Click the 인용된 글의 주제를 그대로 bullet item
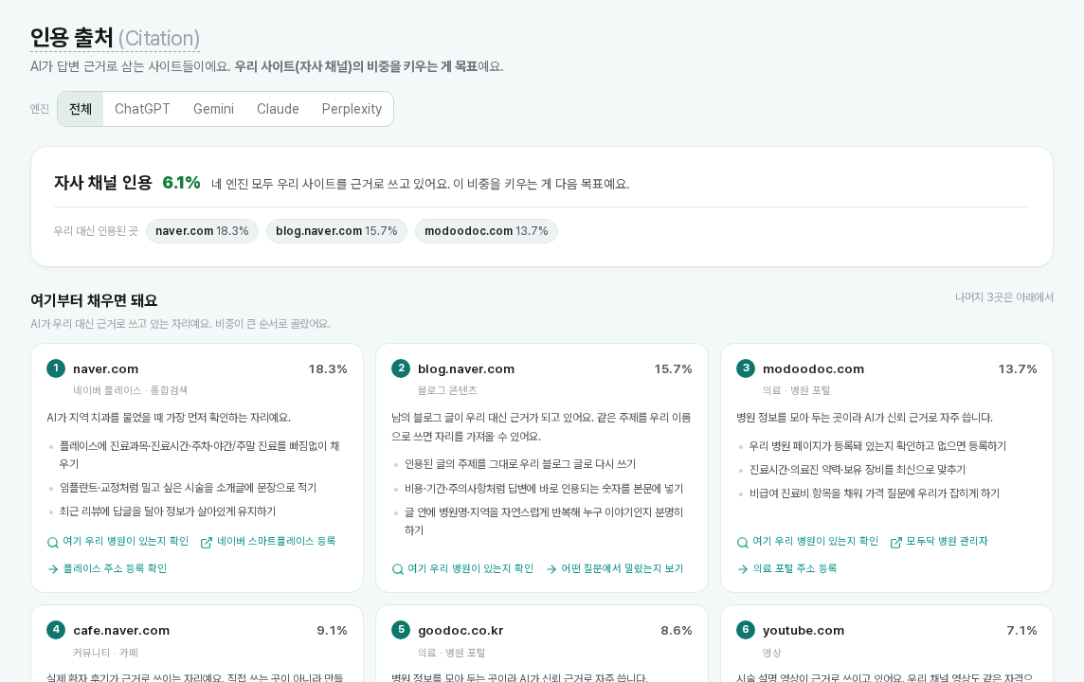The width and height of the screenshot is (1084, 682). coord(520,463)
